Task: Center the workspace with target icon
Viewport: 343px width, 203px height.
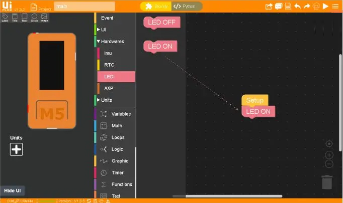Action: (x=329, y=144)
